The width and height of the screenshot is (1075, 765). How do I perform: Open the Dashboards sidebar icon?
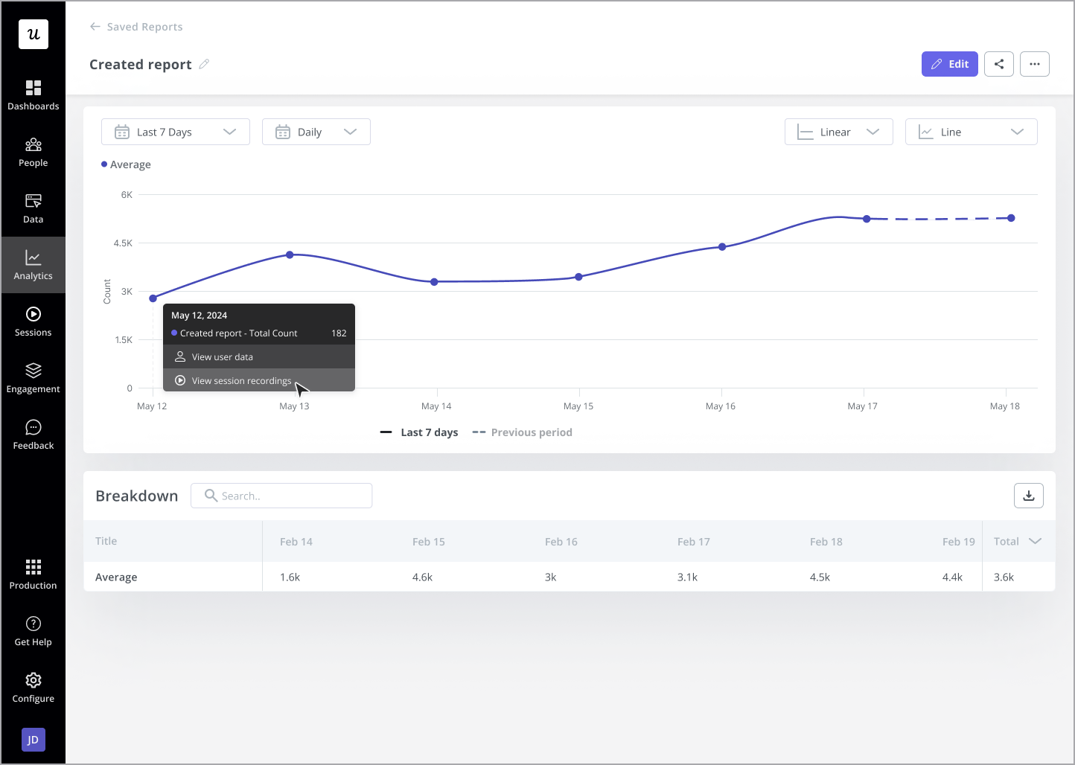34,95
